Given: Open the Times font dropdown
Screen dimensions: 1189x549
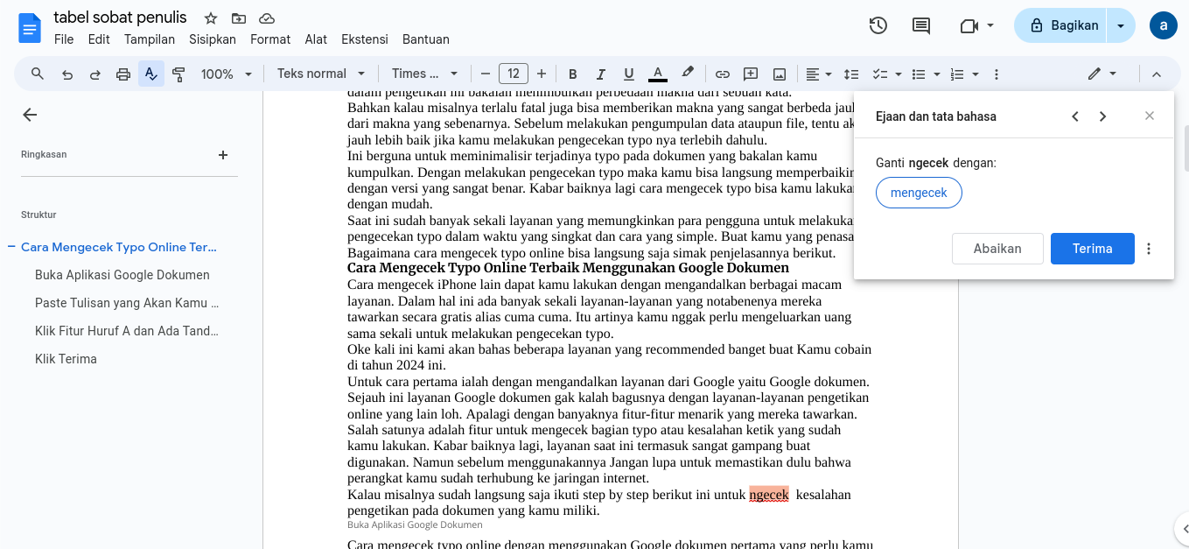Looking at the screenshot, I should (425, 74).
